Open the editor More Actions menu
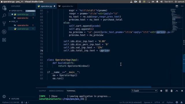The width and height of the screenshot is (185, 104). (x=182, y=6)
